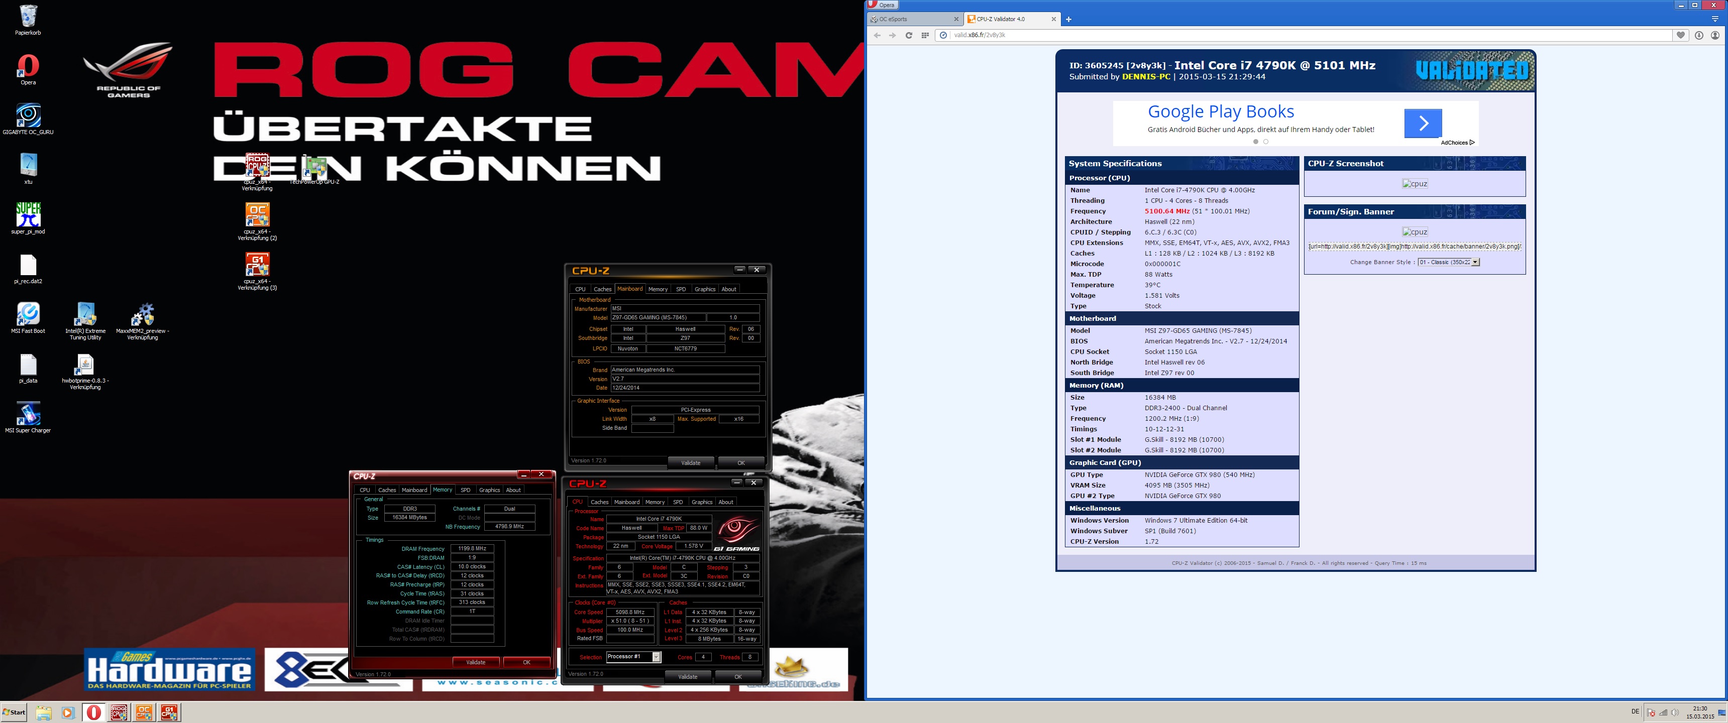The width and height of the screenshot is (1728, 723).
Task: Open the Opera tab list menu icon
Action: pyautogui.click(x=1714, y=20)
